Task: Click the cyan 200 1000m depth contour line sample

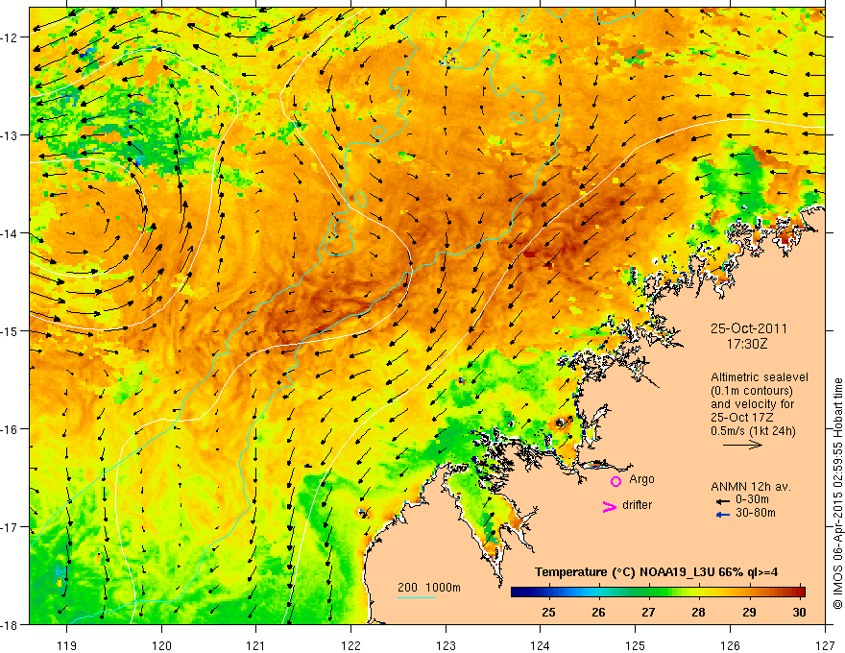Action: click(x=417, y=597)
